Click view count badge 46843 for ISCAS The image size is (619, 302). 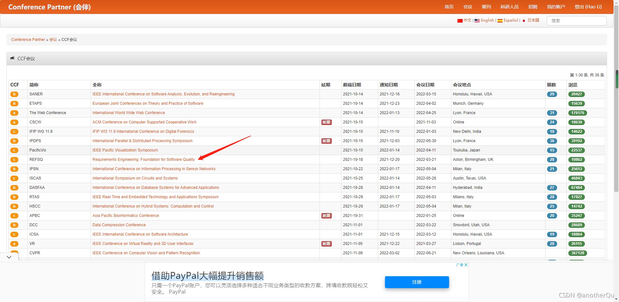click(576, 178)
